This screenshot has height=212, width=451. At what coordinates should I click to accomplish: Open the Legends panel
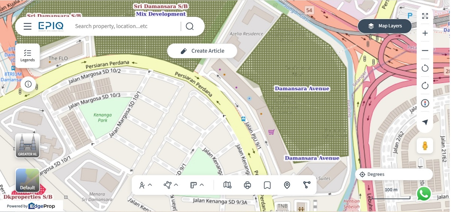tap(27, 56)
